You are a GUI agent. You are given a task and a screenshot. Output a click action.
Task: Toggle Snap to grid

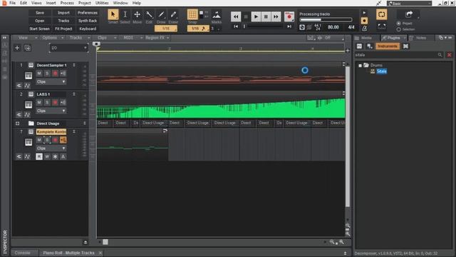(192, 14)
